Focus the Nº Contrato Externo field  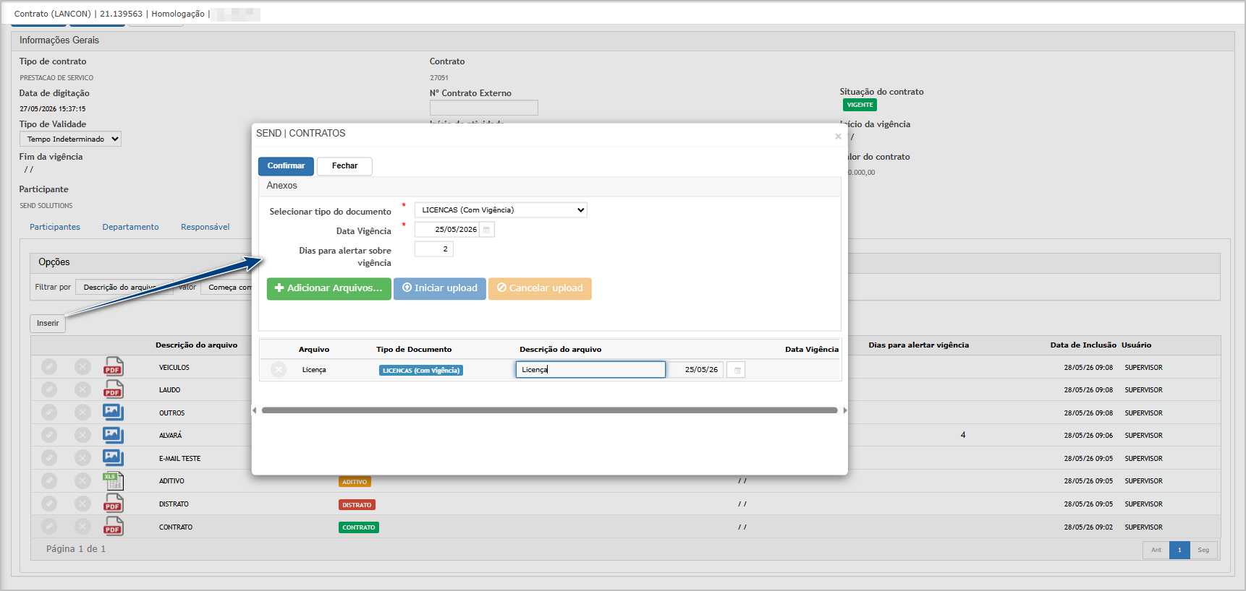484,108
